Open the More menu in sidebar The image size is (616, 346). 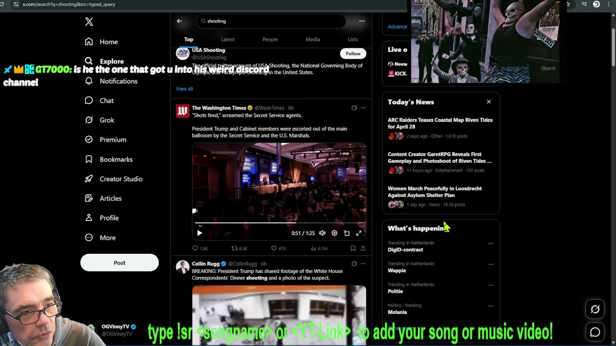[x=100, y=237]
